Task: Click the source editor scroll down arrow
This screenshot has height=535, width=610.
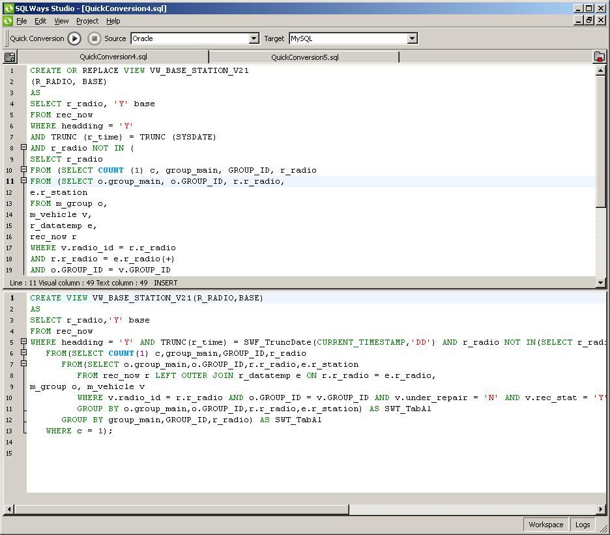Action: [601, 283]
